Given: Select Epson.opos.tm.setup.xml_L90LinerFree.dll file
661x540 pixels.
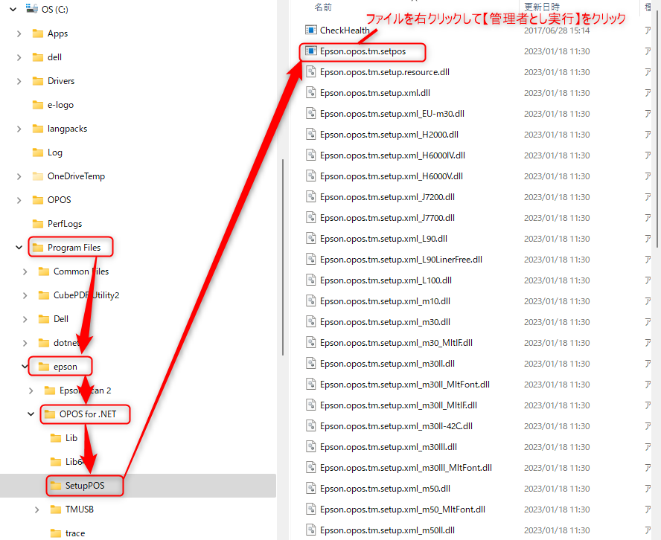Looking at the screenshot, I should point(401,260).
